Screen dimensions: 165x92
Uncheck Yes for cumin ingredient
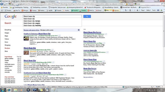pos(18,61)
